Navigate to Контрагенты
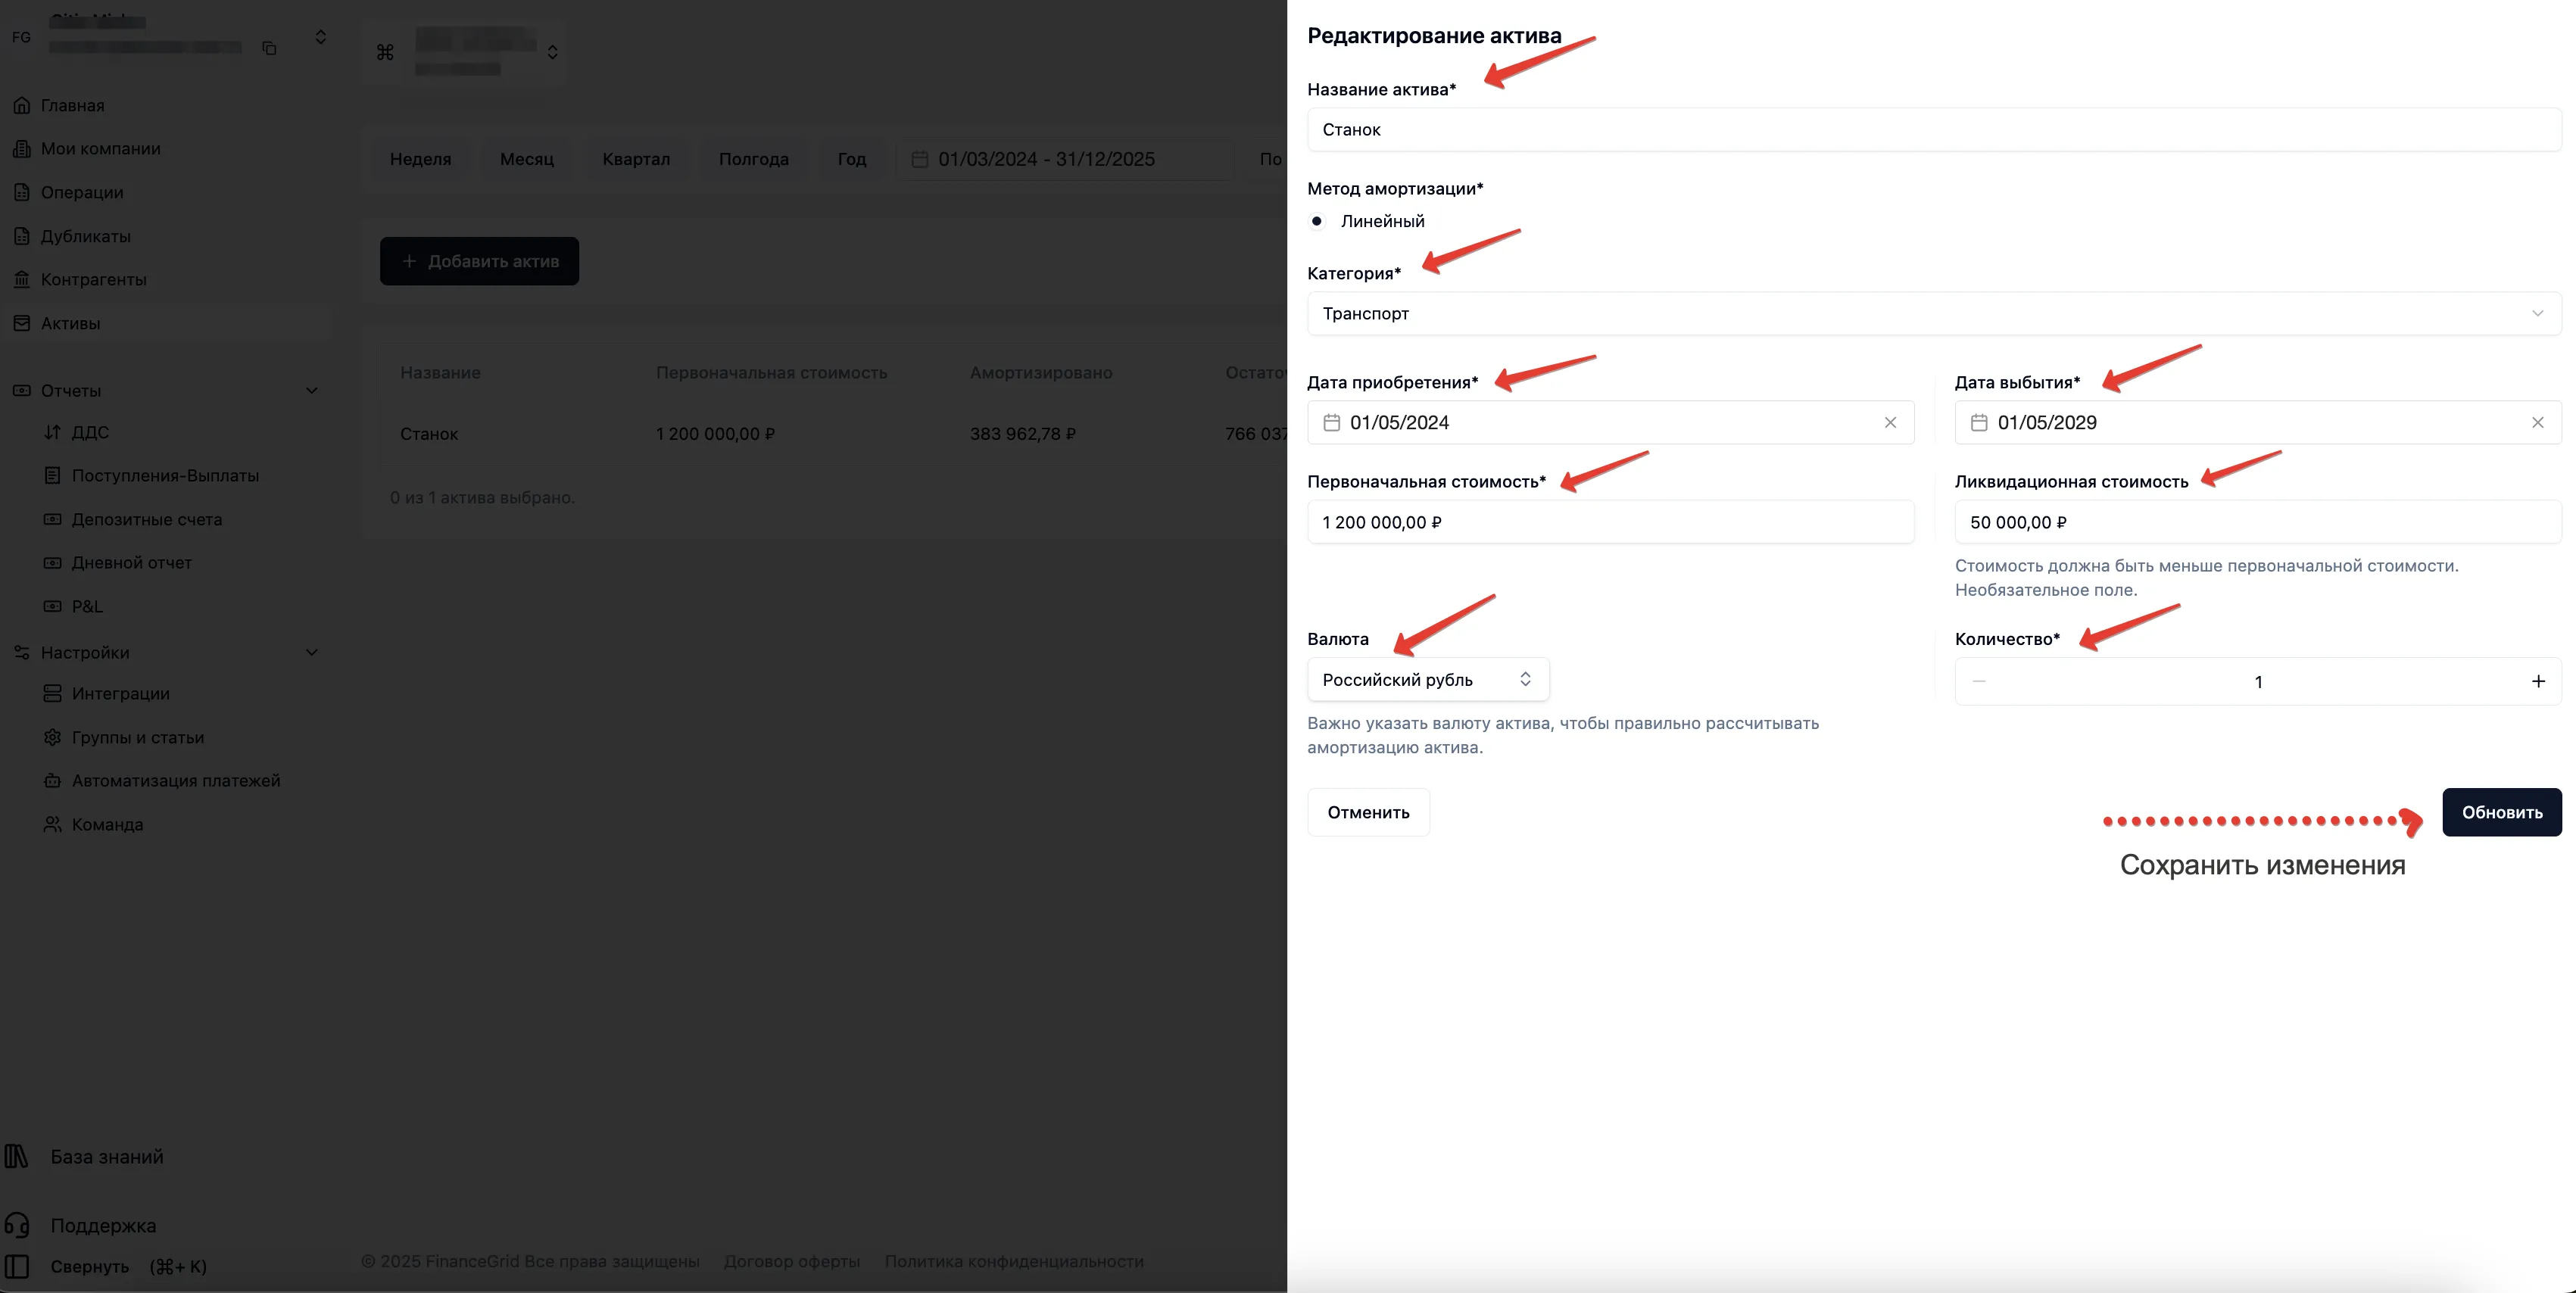Viewport: 2576px width, 1293px height. pyautogui.click(x=93, y=279)
